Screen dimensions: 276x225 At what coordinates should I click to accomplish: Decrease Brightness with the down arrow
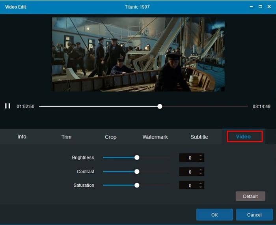200,159
